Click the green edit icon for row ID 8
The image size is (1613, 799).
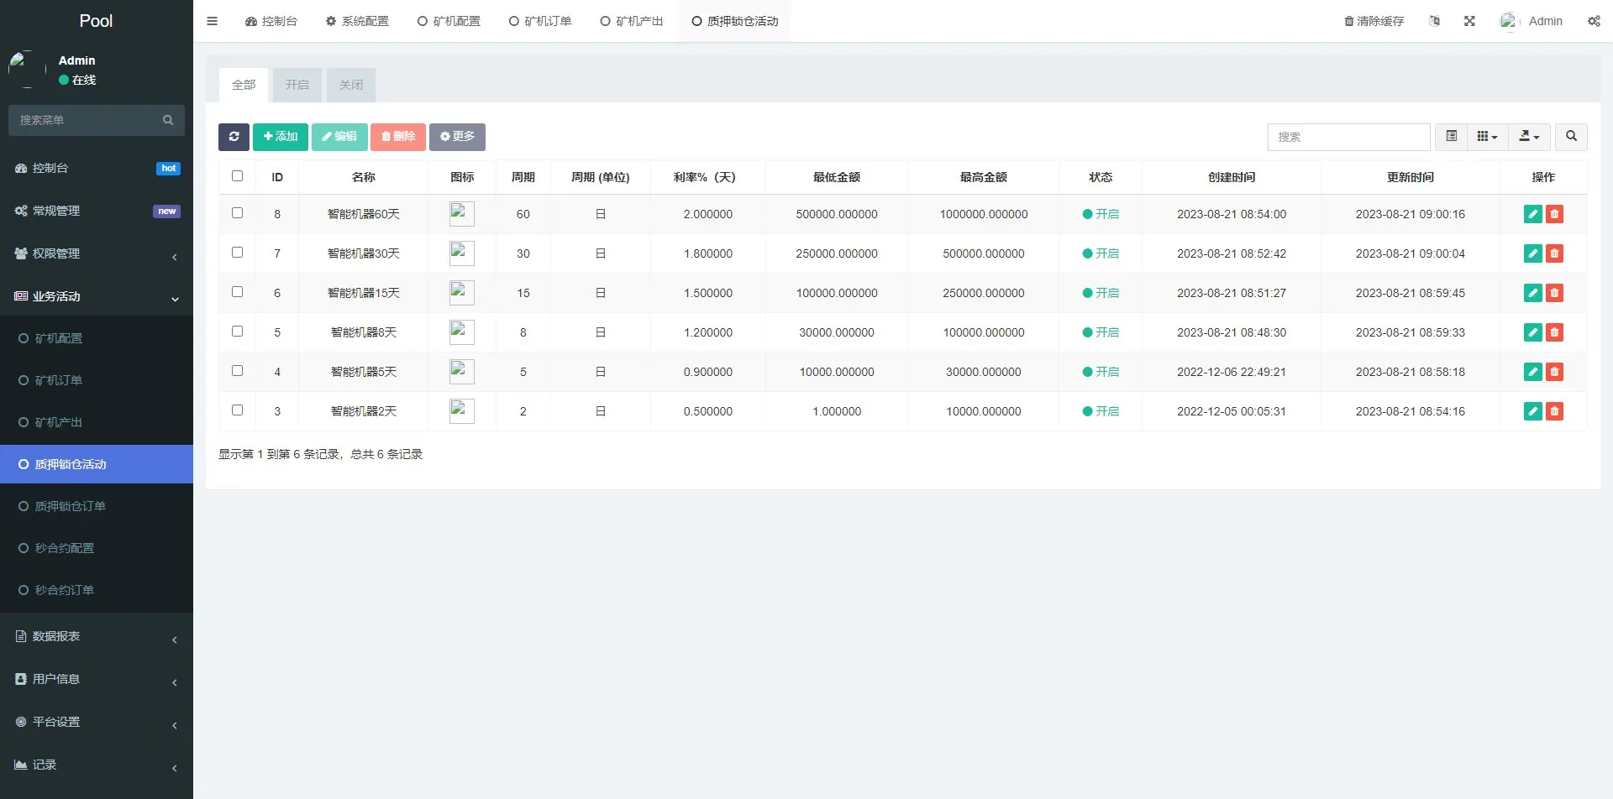1532,214
